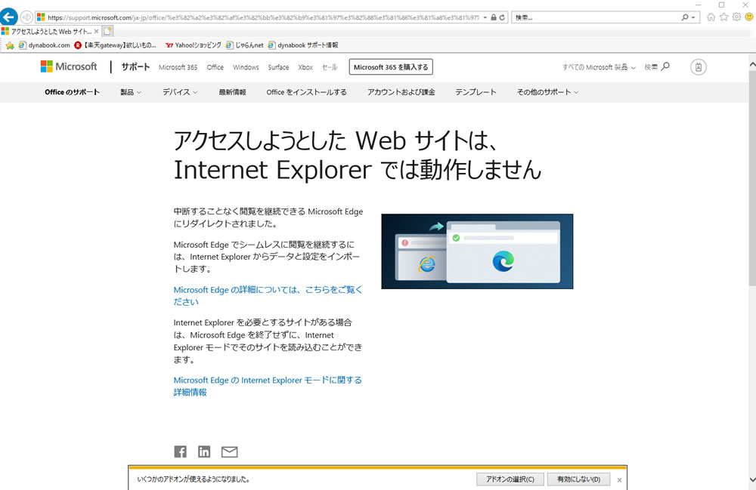Click the Microsoft logo
The image size is (756, 490).
tap(69, 66)
